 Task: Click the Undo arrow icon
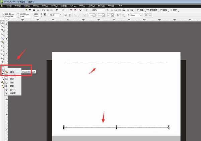pos(57,10)
